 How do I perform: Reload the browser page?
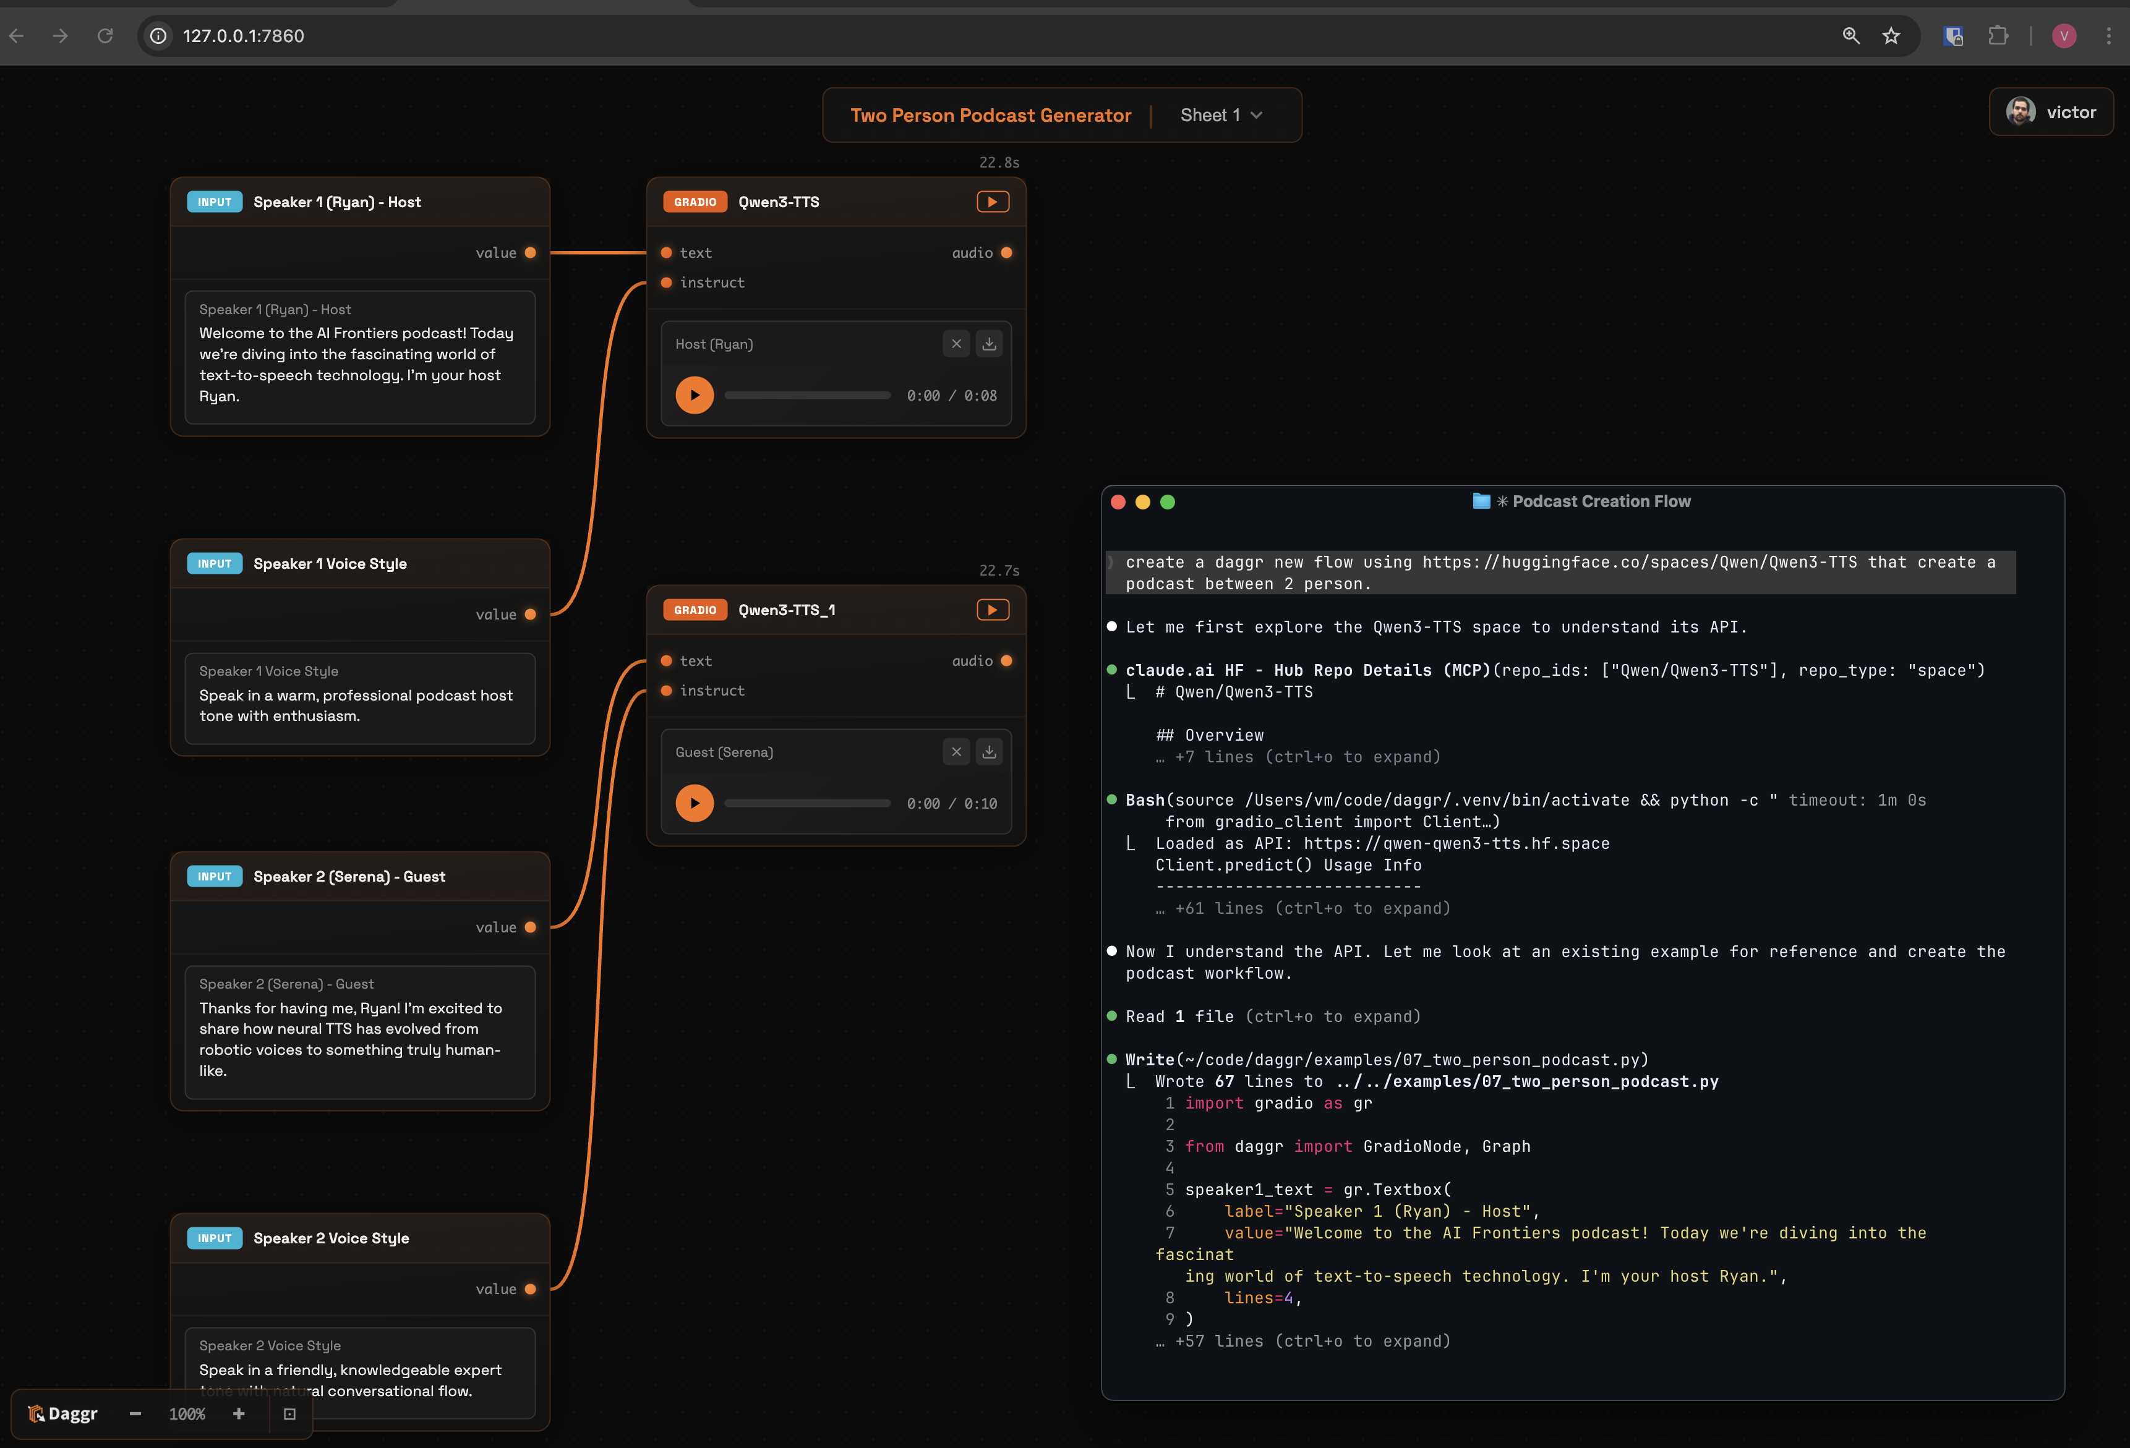coord(105,36)
